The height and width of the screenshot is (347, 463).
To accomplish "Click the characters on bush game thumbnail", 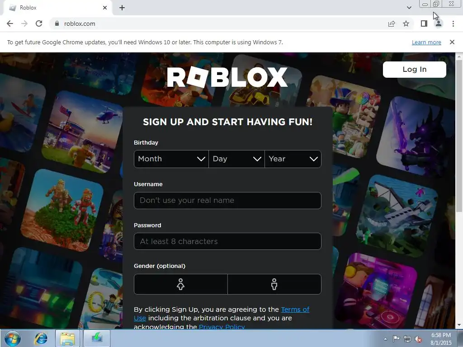I will [x=62, y=210].
